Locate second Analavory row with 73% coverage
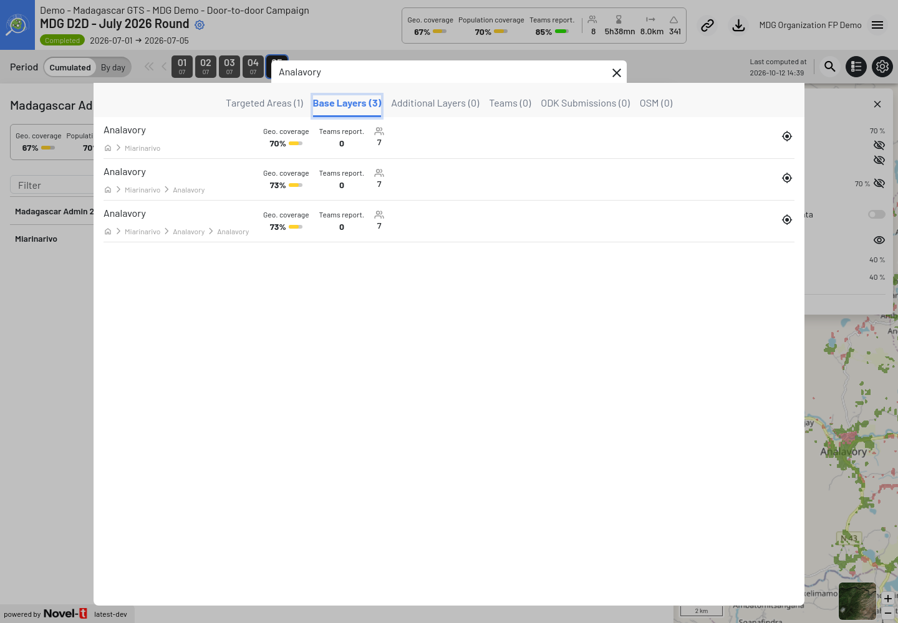The height and width of the screenshot is (623, 898). point(787,178)
